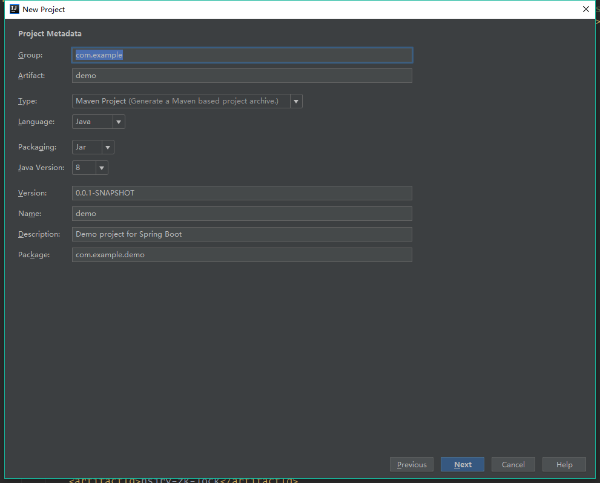Click the Group label
Image resolution: width=600 pixels, height=483 pixels.
[x=30, y=55]
